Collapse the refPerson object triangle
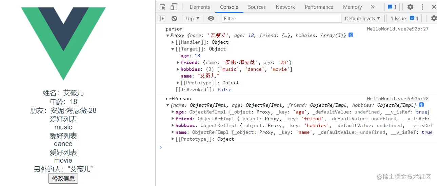The height and width of the screenshot is (186, 437). click(167, 105)
